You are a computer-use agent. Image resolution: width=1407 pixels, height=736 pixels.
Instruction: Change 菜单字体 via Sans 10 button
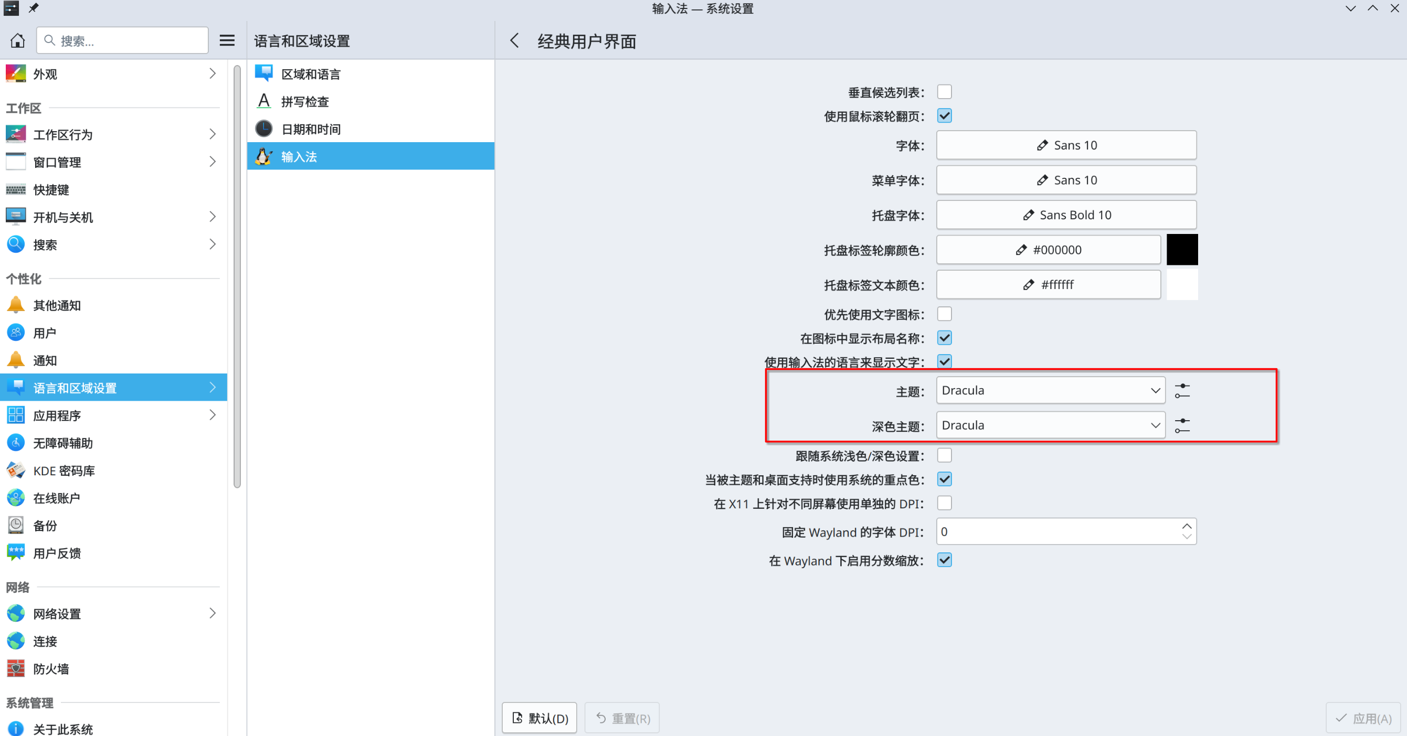point(1066,180)
